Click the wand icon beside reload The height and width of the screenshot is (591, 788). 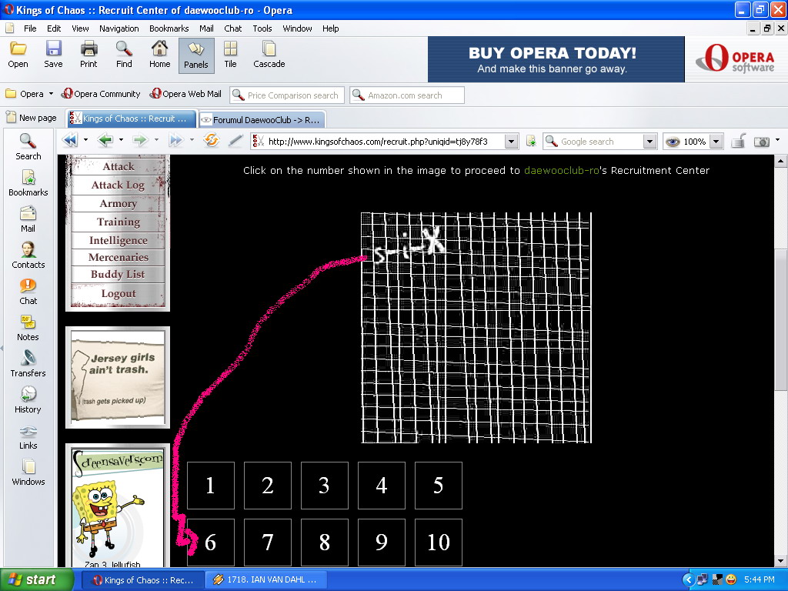pos(235,141)
